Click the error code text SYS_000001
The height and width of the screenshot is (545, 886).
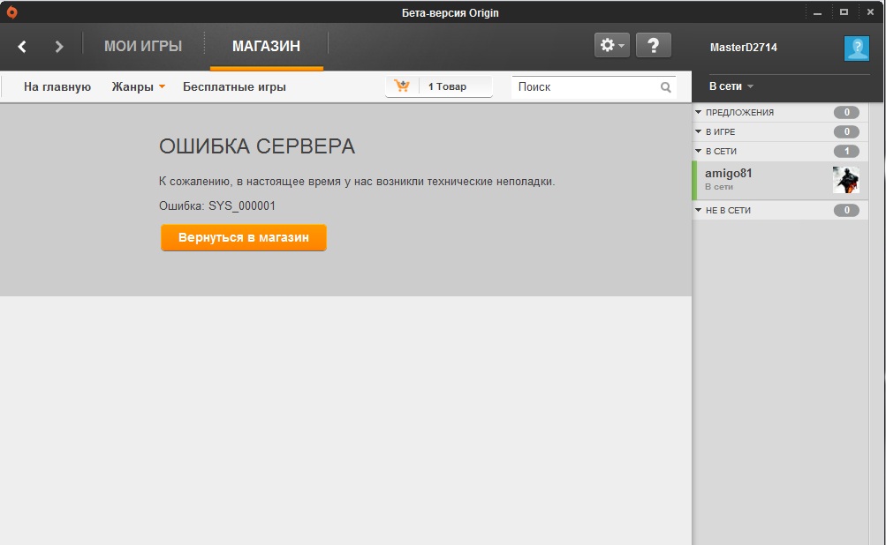coord(242,206)
